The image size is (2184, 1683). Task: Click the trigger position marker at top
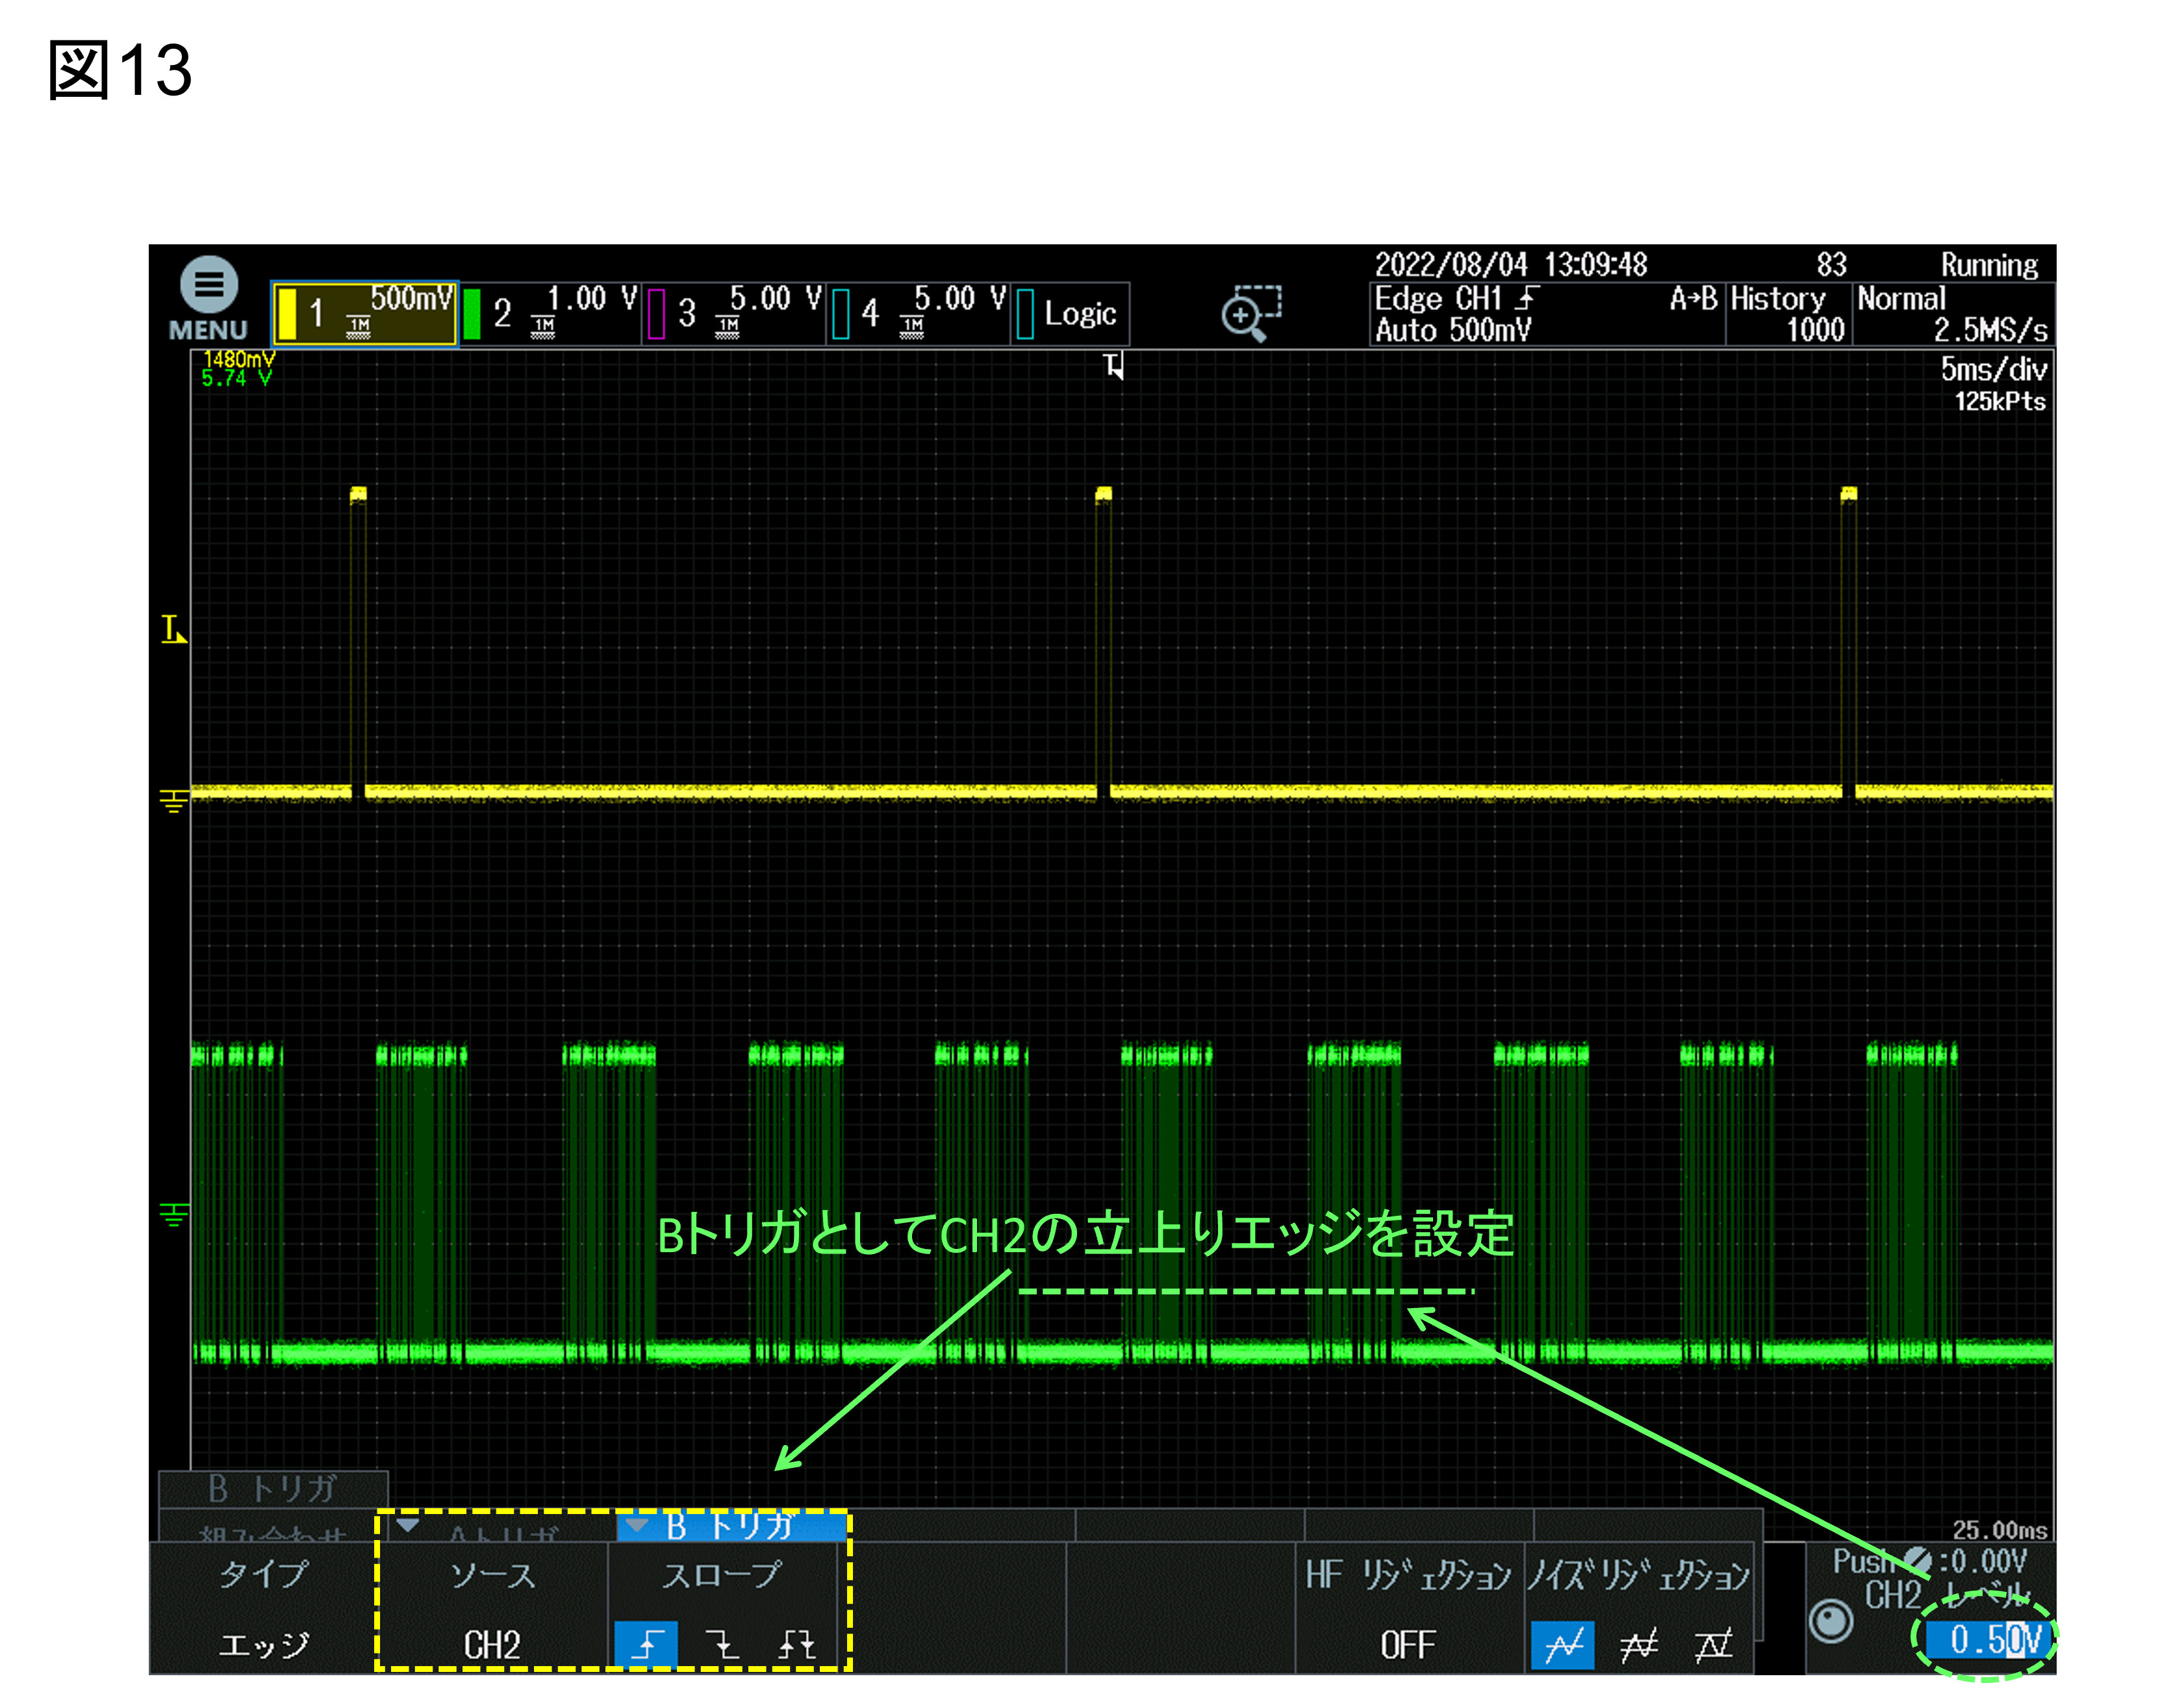(1114, 366)
